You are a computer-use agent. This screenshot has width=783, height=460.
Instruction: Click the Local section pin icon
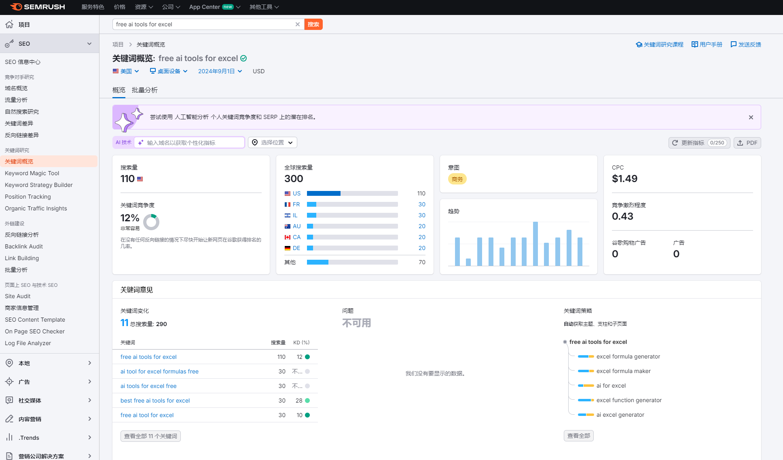tap(9, 363)
